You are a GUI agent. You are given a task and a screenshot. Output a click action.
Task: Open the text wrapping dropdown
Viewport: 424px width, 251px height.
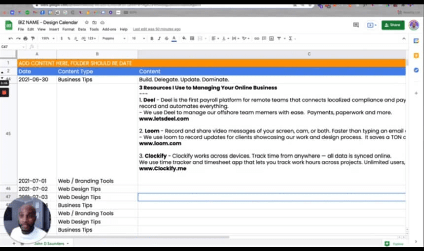235,39
